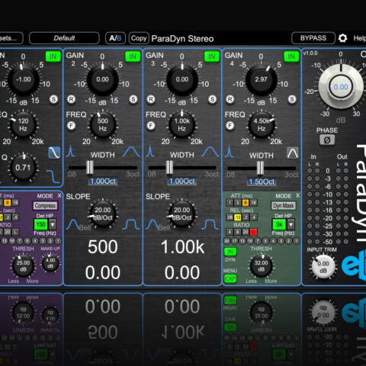The height and width of the screenshot is (366, 366).
Task: Click band 2 WIDTH slider handle
Action: [x=90, y=168]
